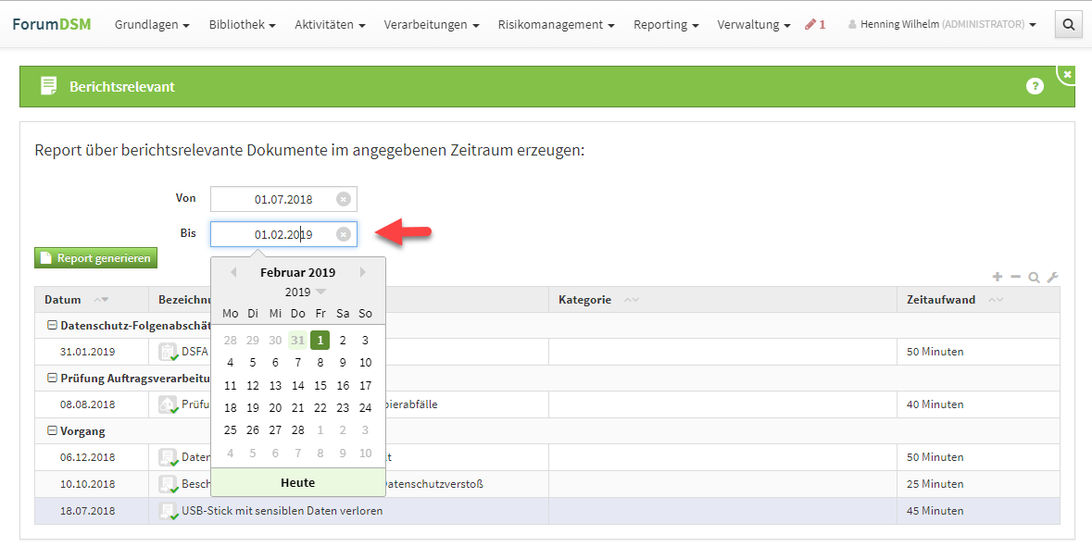Open the Reporting menu

click(665, 25)
